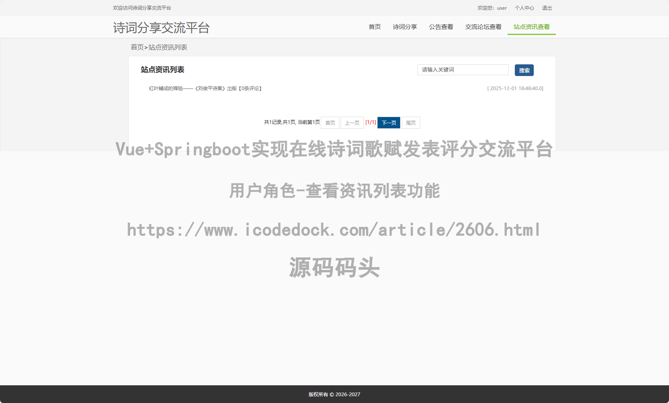The width and height of the screenshot is (669, 403).
Task: Click the 诗词分享交流平台 site logo title
Action: (161, 28)
